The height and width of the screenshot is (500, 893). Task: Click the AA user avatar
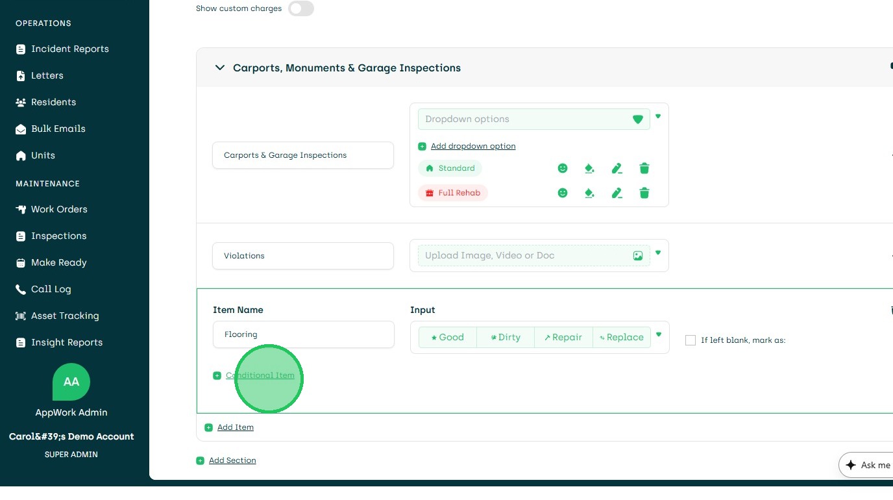pos(71,382)
